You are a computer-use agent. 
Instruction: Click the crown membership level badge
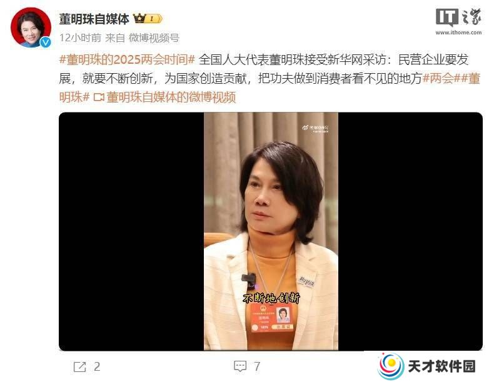click(148, 19)
